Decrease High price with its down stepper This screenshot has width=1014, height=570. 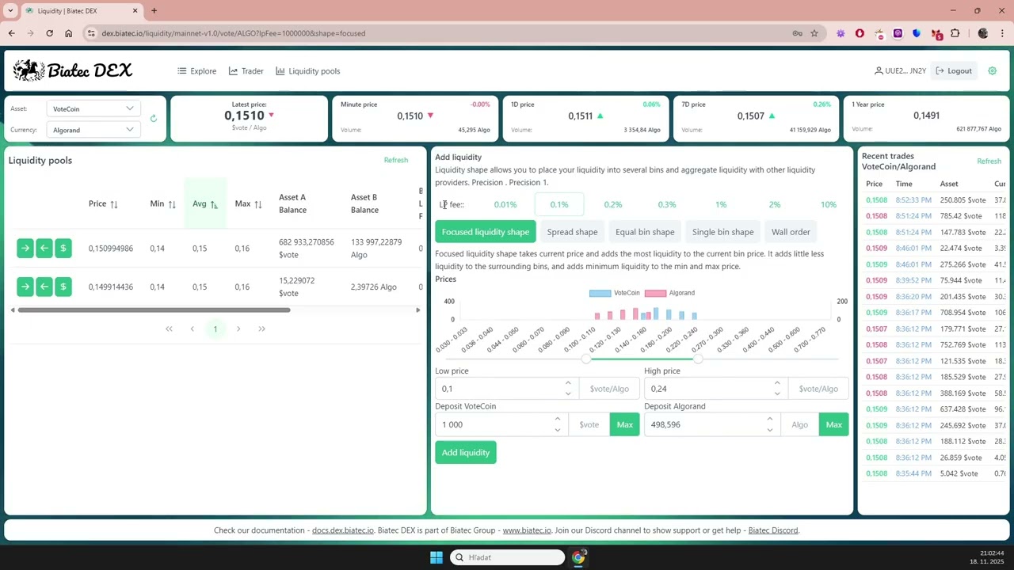click(776, 393)
